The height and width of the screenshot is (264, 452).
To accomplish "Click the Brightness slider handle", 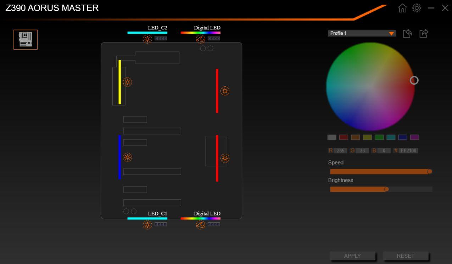I will [x=386, y=189].
